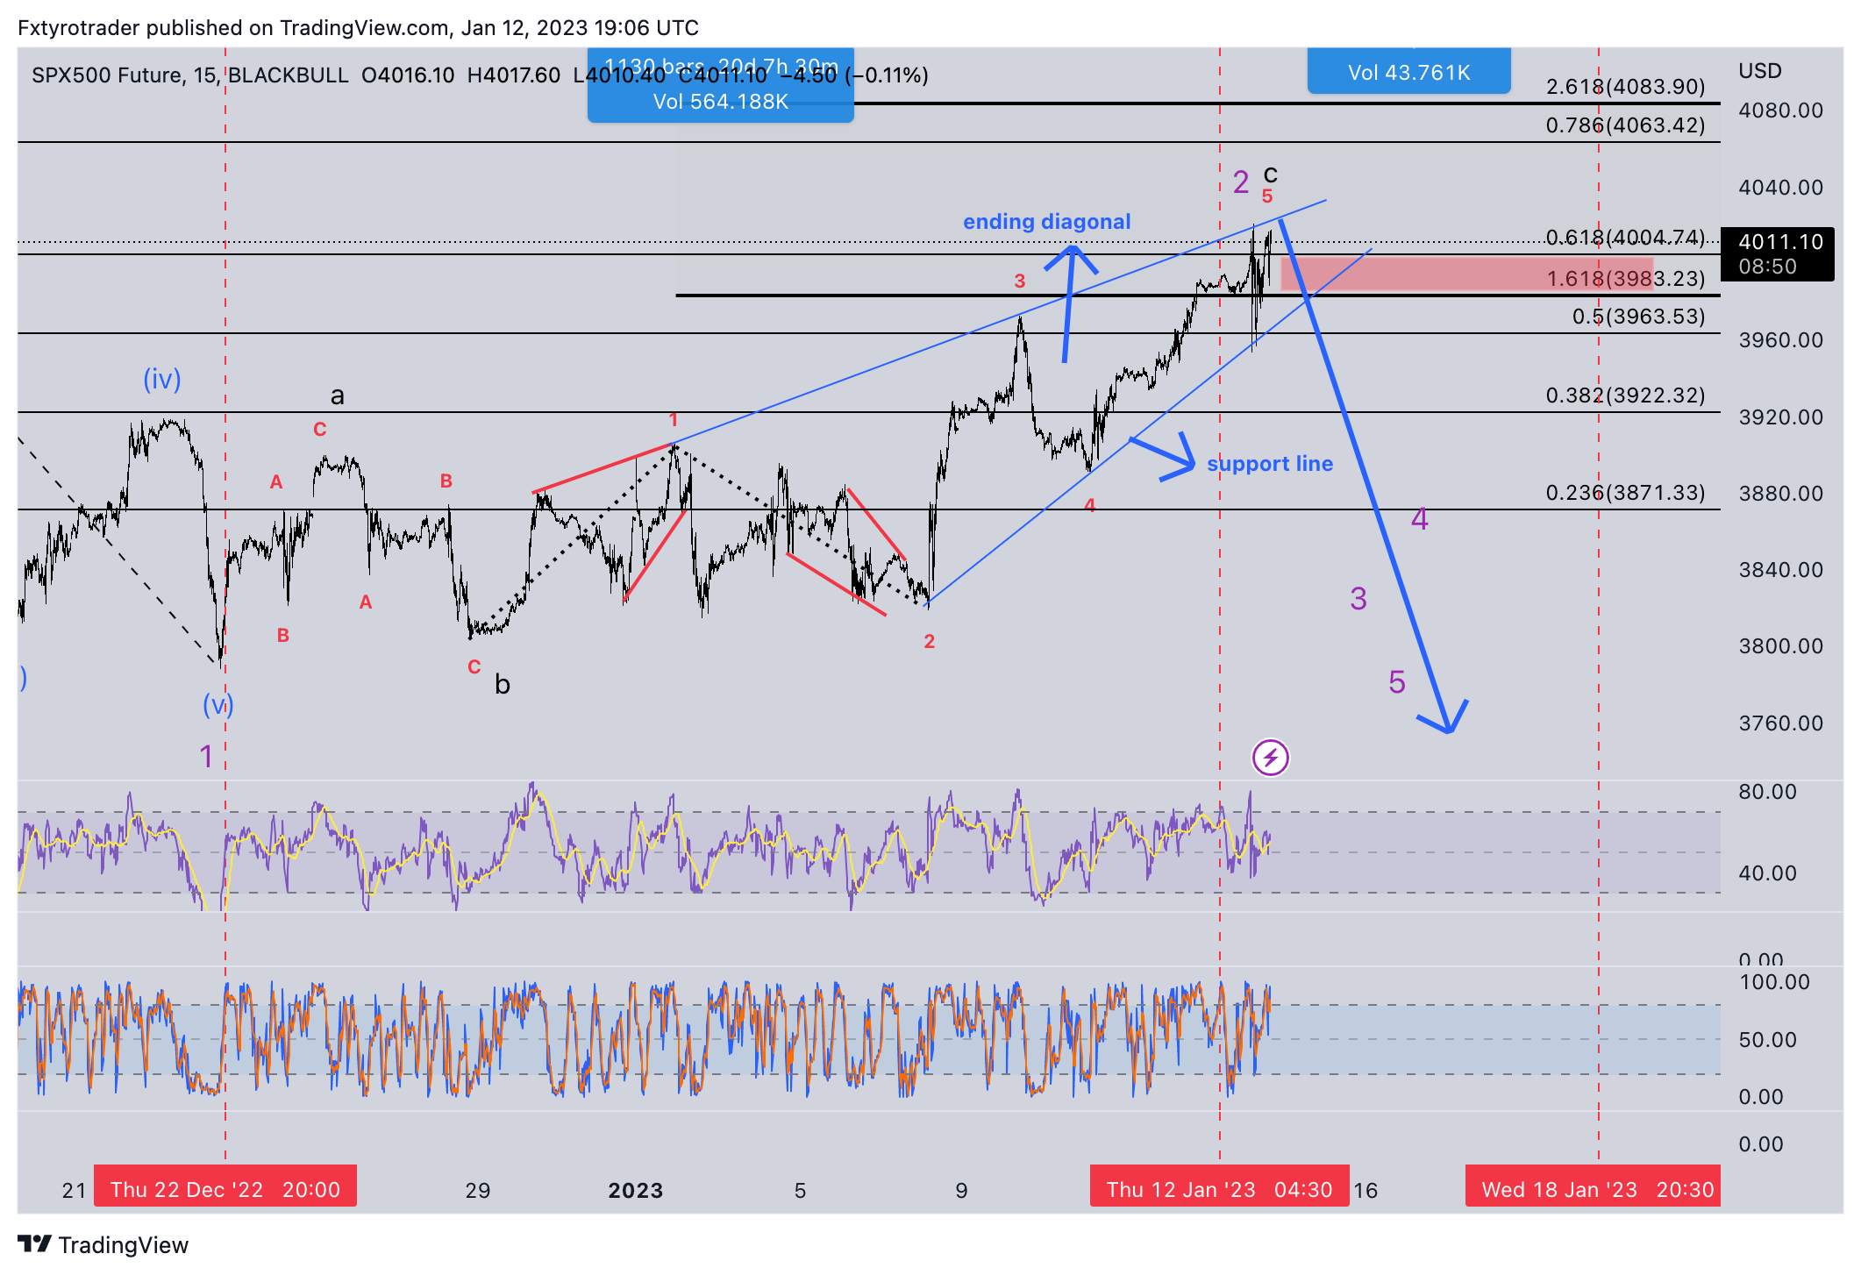Click the purple lightning bolt event icon
Viewport: 1861px width, 1275px height.
pyautogui.click(x=1270, y=758)
